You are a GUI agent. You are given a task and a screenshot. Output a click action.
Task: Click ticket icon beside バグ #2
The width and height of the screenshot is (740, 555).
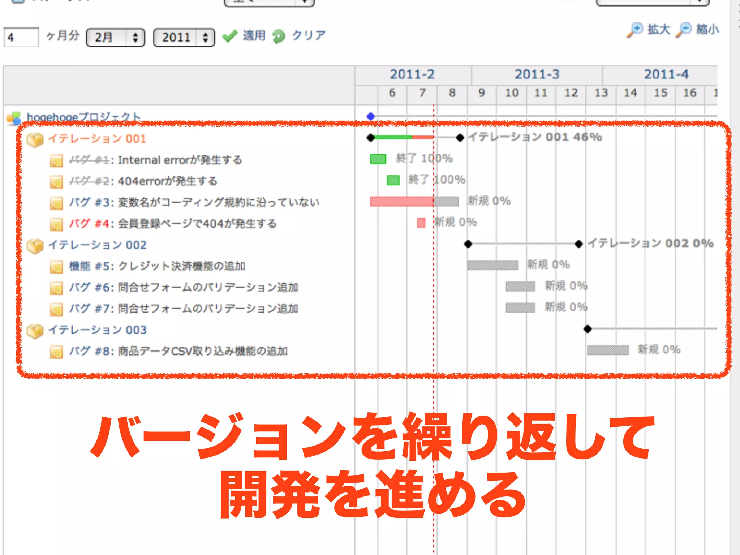click(x=56, y=182)
